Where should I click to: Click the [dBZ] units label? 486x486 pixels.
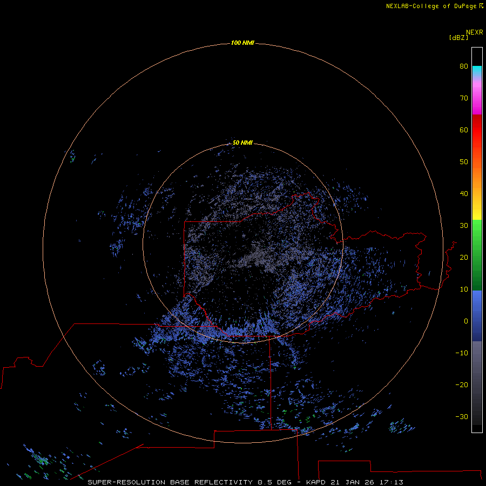(x=458, y=38)
